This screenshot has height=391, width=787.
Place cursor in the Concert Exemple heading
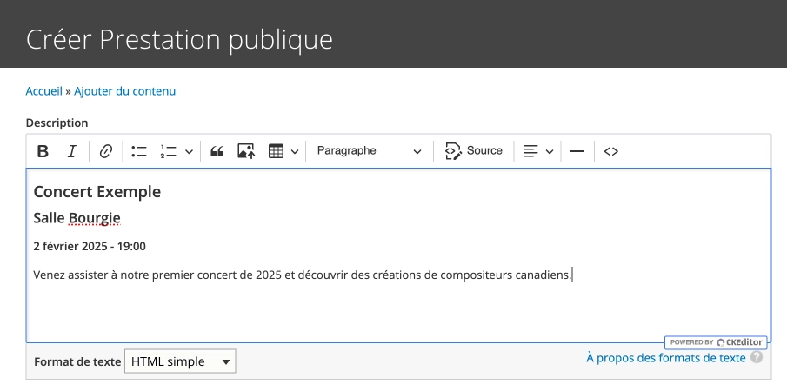(97, 191)
